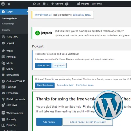Open the WooCommerce menu label

point(15,113)
